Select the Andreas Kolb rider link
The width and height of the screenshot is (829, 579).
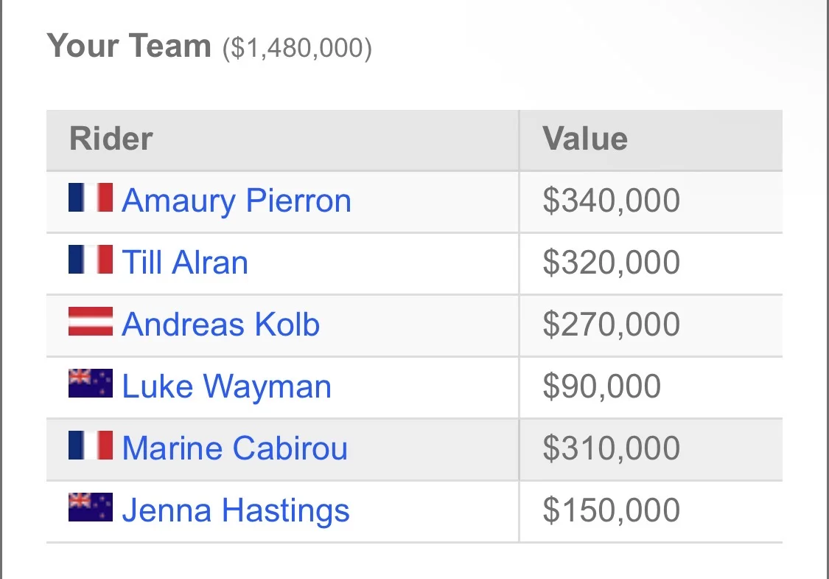220,324
